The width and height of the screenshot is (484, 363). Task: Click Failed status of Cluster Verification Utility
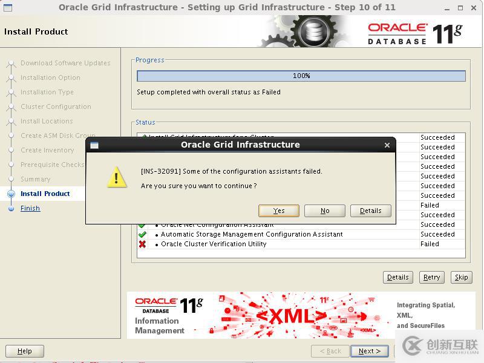pos(430,244)
